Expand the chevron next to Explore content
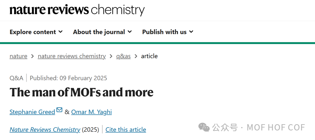The width and height of the screenshot is (315, 140). [60, 32]
